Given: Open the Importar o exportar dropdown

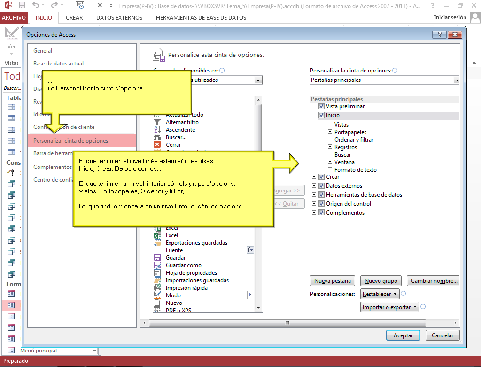Looking at the screenshot, I should (x=389, y=307).
